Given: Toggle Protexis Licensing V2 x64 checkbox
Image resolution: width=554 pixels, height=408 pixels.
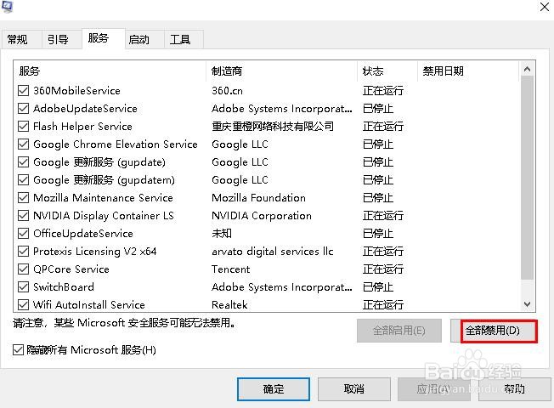Looking at the screenshot, I should tap(23, 251).
